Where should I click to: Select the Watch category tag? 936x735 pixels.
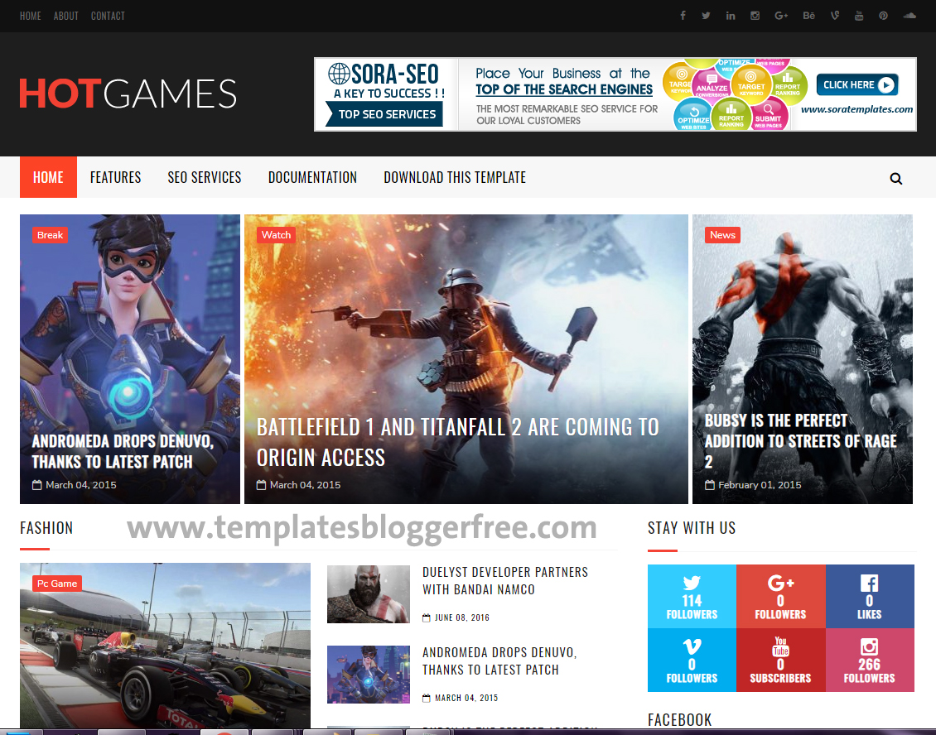pyautogui.click(x=277, y=235)
